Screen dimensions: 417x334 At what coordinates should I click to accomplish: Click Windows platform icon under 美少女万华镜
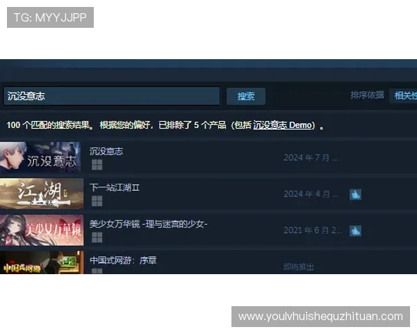(x=97, y=237)
